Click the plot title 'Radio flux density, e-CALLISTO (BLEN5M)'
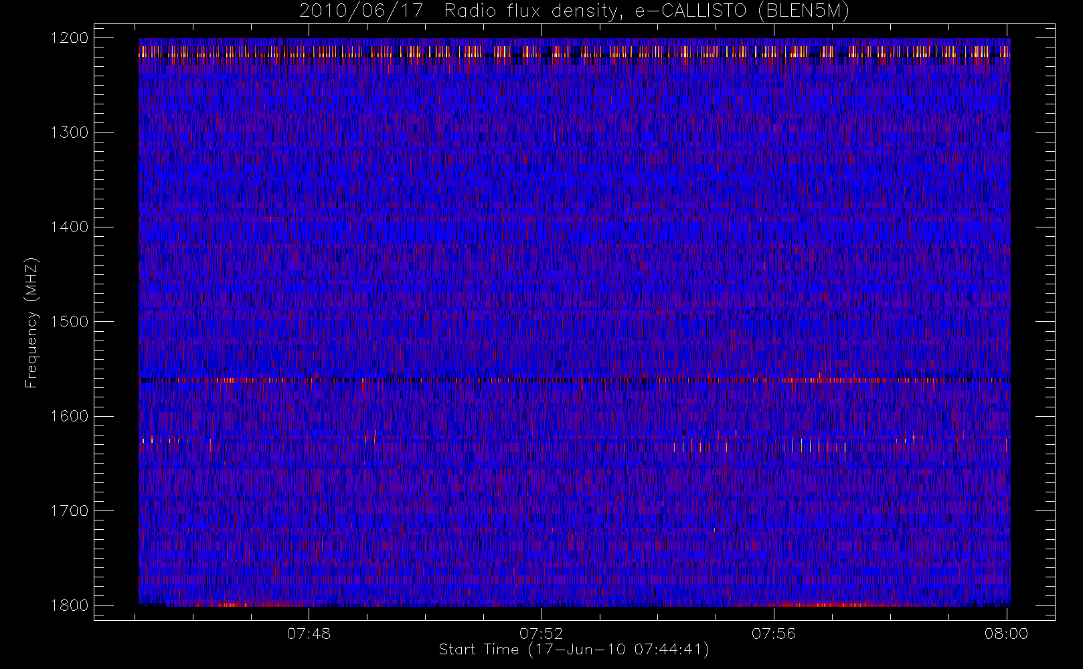This screenshot has width=1083, height=669. 647,11
